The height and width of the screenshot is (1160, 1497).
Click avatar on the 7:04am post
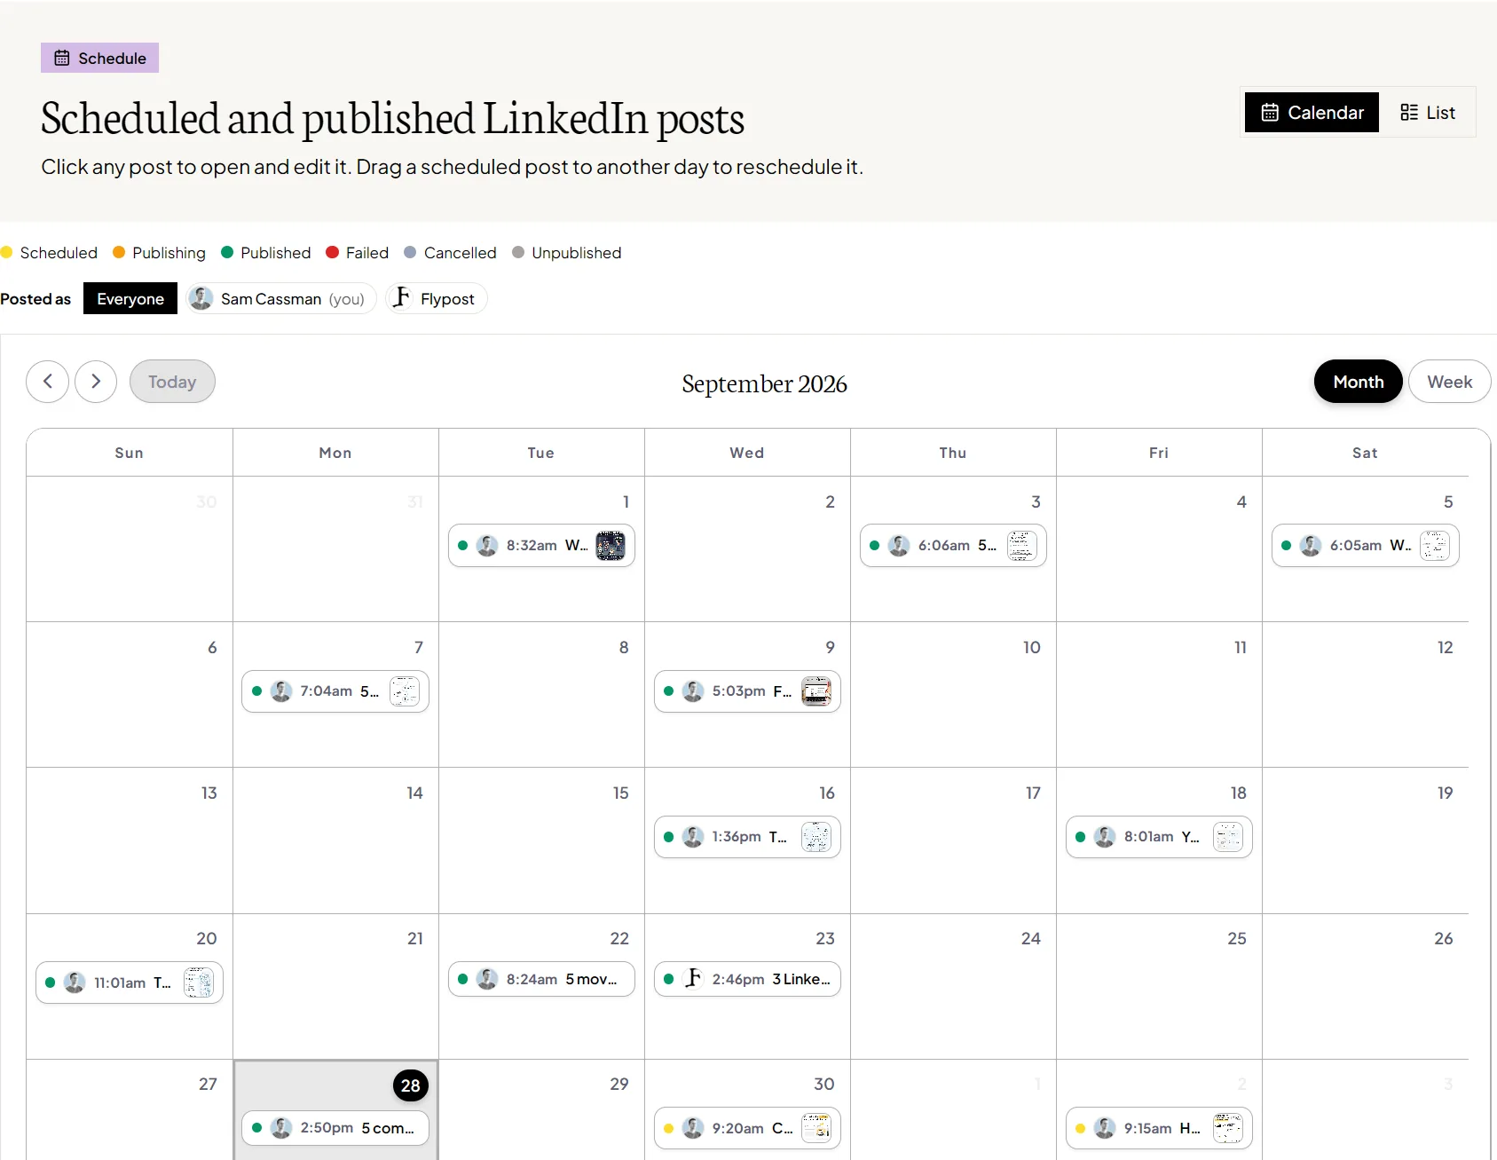281,691
